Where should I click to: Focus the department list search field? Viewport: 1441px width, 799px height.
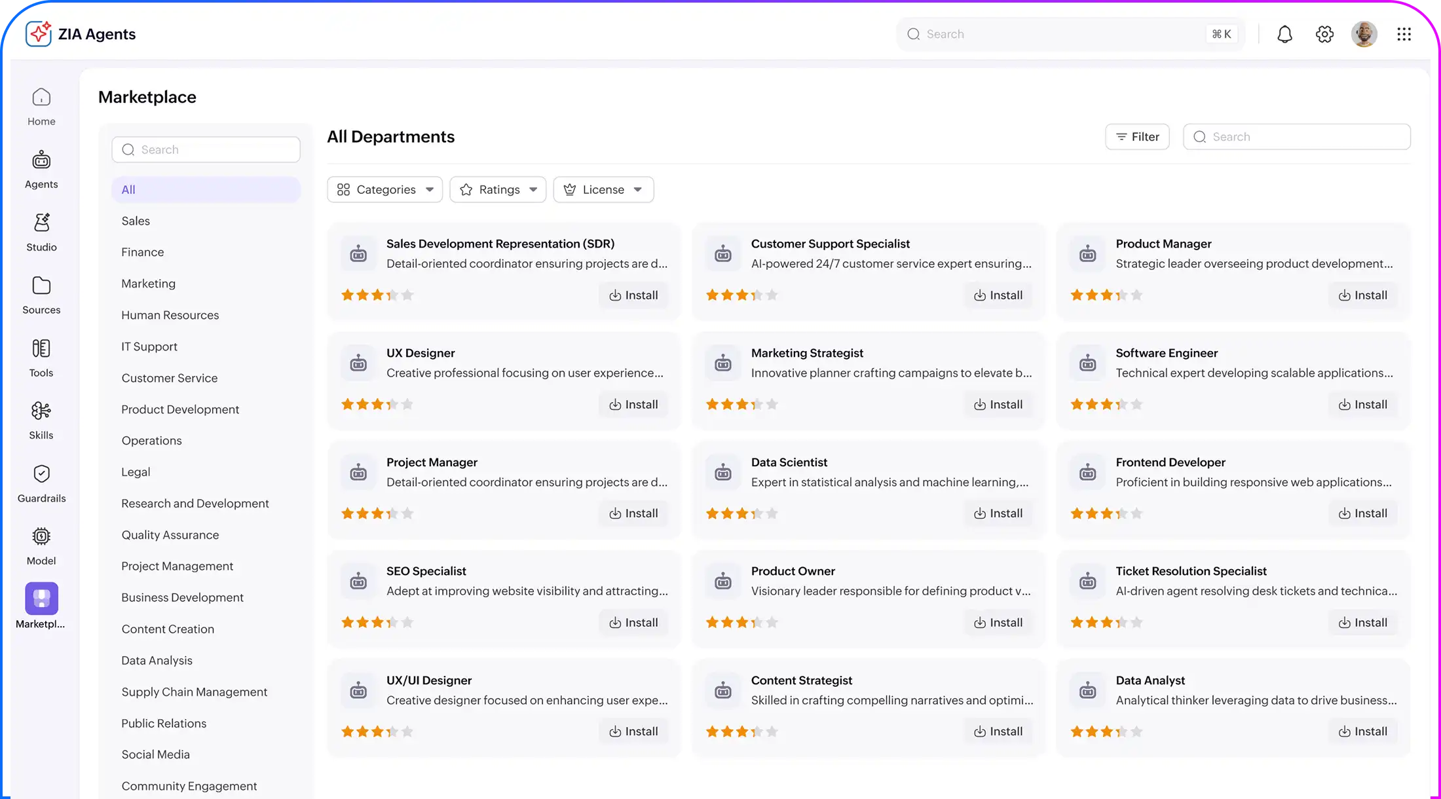206,149
